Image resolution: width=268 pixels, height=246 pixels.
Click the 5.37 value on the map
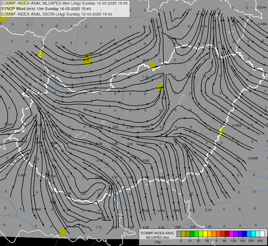click(115, 178)
